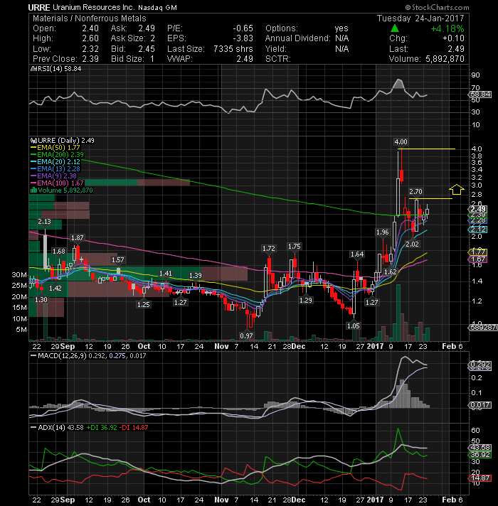Select the 'URRE (Daily) 2.49' legend entry
498x506 pixels.
click(66, 141)
